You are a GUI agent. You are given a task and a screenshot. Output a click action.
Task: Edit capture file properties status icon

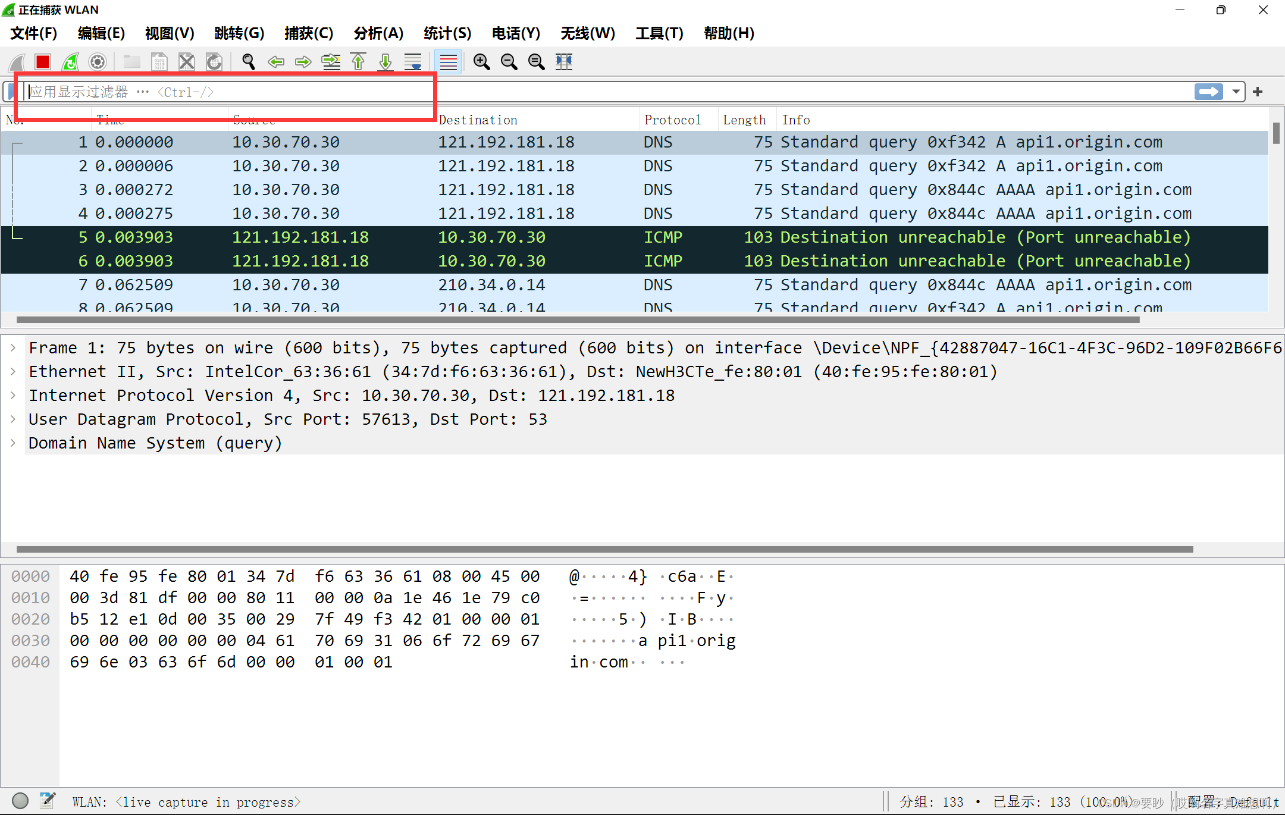[x=48, y=801]
